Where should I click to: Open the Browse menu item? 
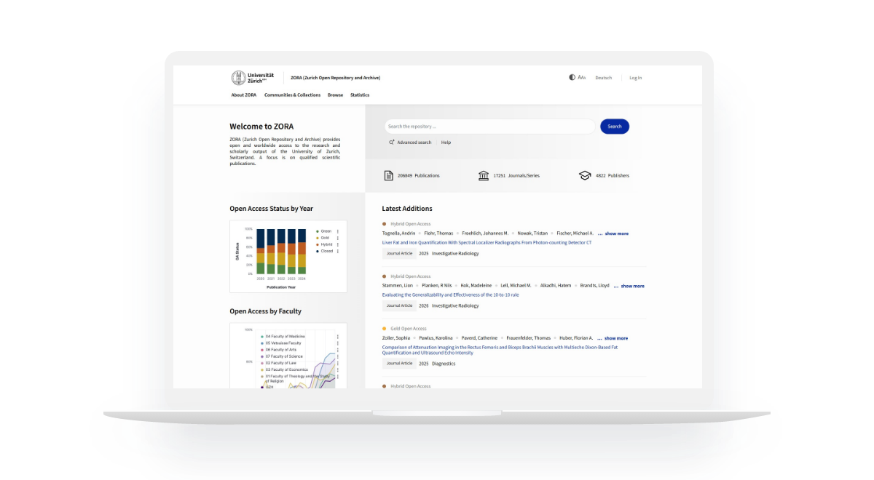coord(335,95)
